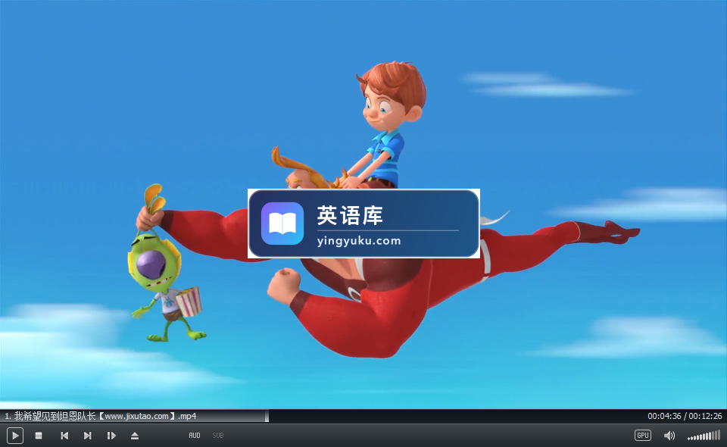Open the AUD audio menu
The image size is (727, 447).
pyautogui.click(x=195, y=436)
